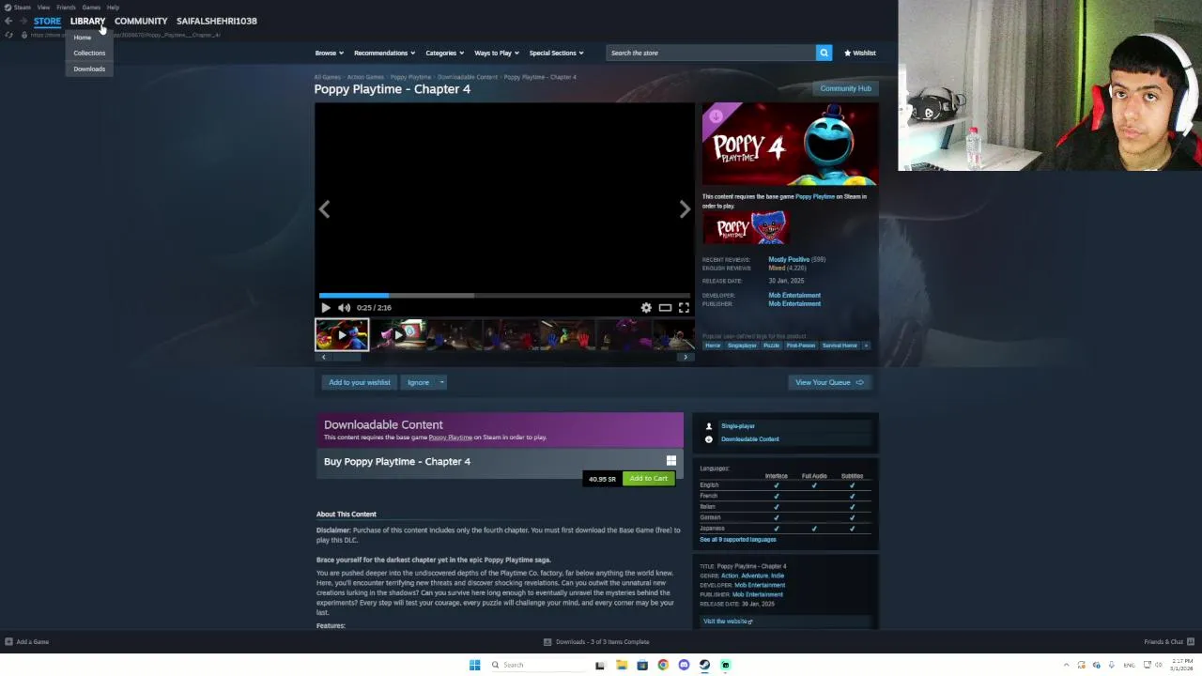Image resolution: width=1202 pixels, height=676 pixels.
Task: Expand the Browse dropdown
Action: (x=330, y=53)
